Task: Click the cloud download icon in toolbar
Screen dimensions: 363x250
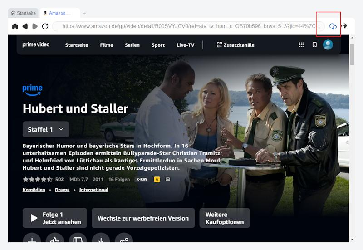Action: (333, 26)
